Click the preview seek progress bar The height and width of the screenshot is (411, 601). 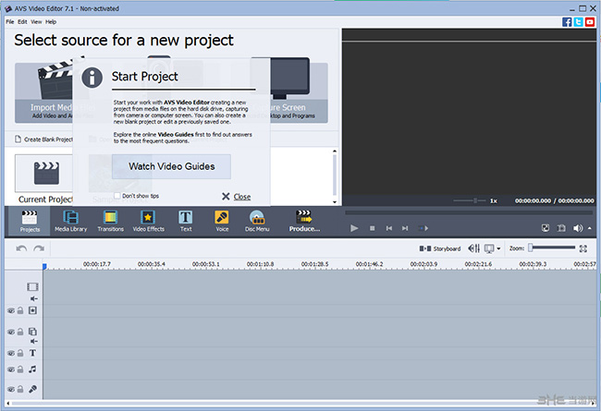point(469,212)
